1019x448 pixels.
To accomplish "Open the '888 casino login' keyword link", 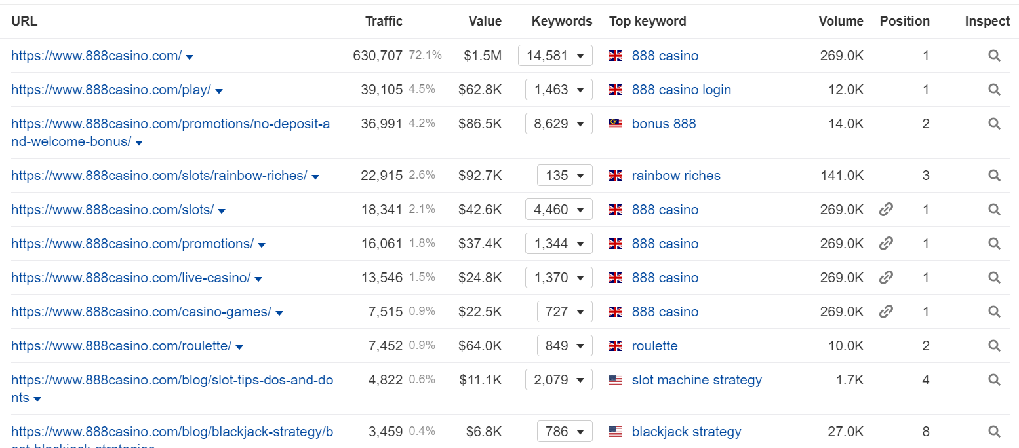I will pos(681,90).
